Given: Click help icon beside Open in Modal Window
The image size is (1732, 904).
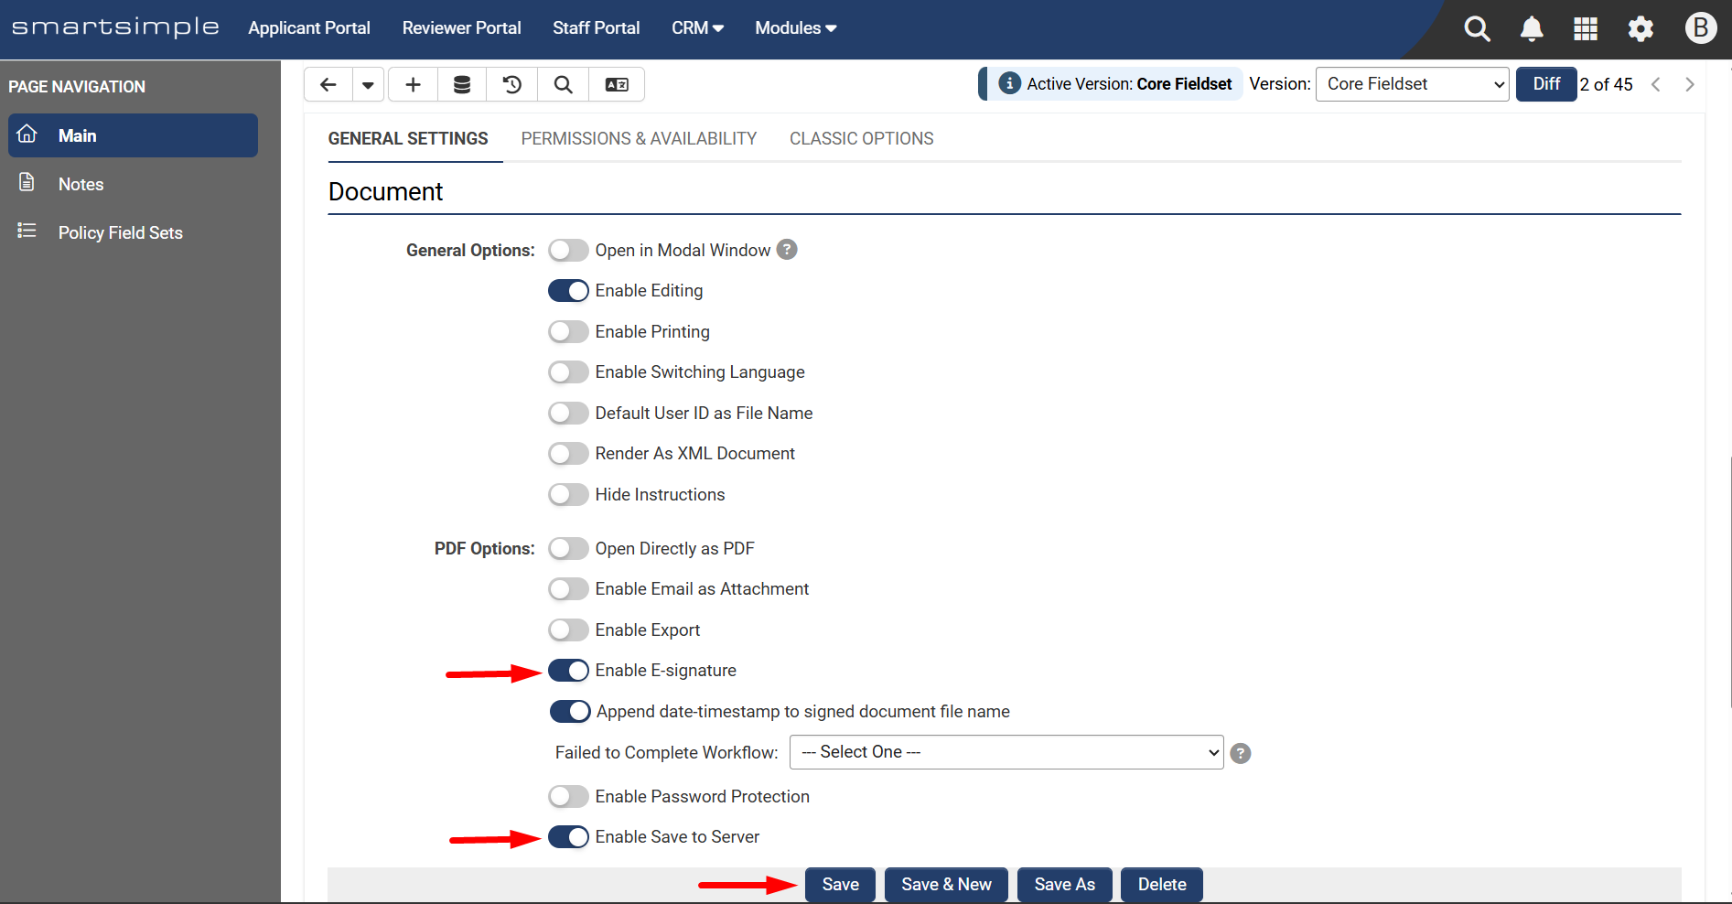Looking at the screenshot, I should [787, 250].
